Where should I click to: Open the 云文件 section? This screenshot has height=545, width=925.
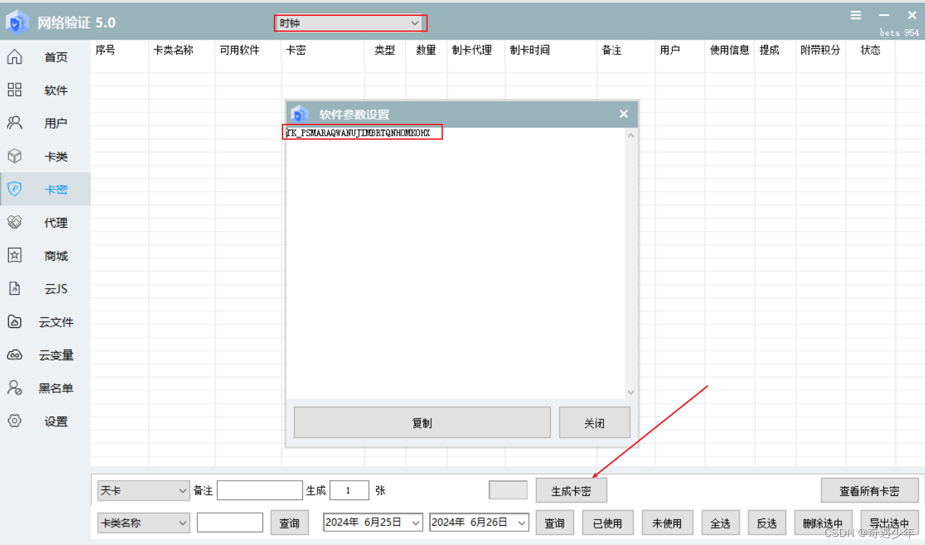coord(56,322)
